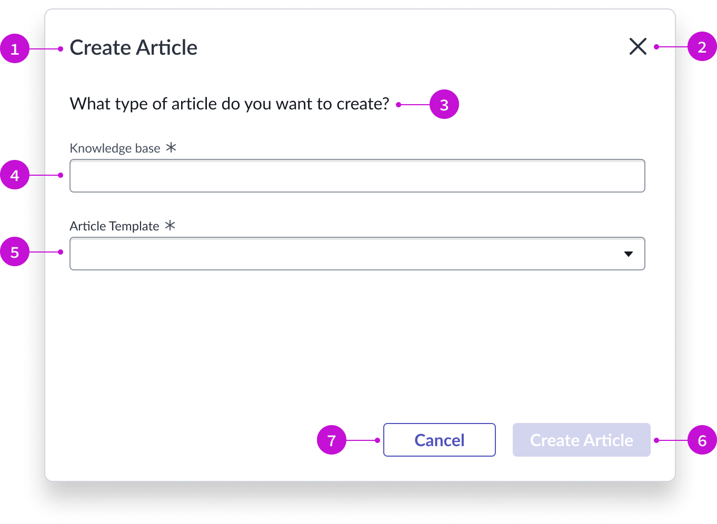Click the Article Template field label
717x524 pixels.
pos(114,226)
